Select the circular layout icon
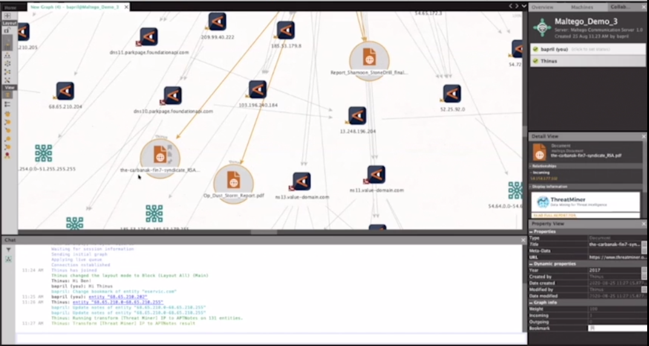649x346 pixels. (x=7, y=63)
